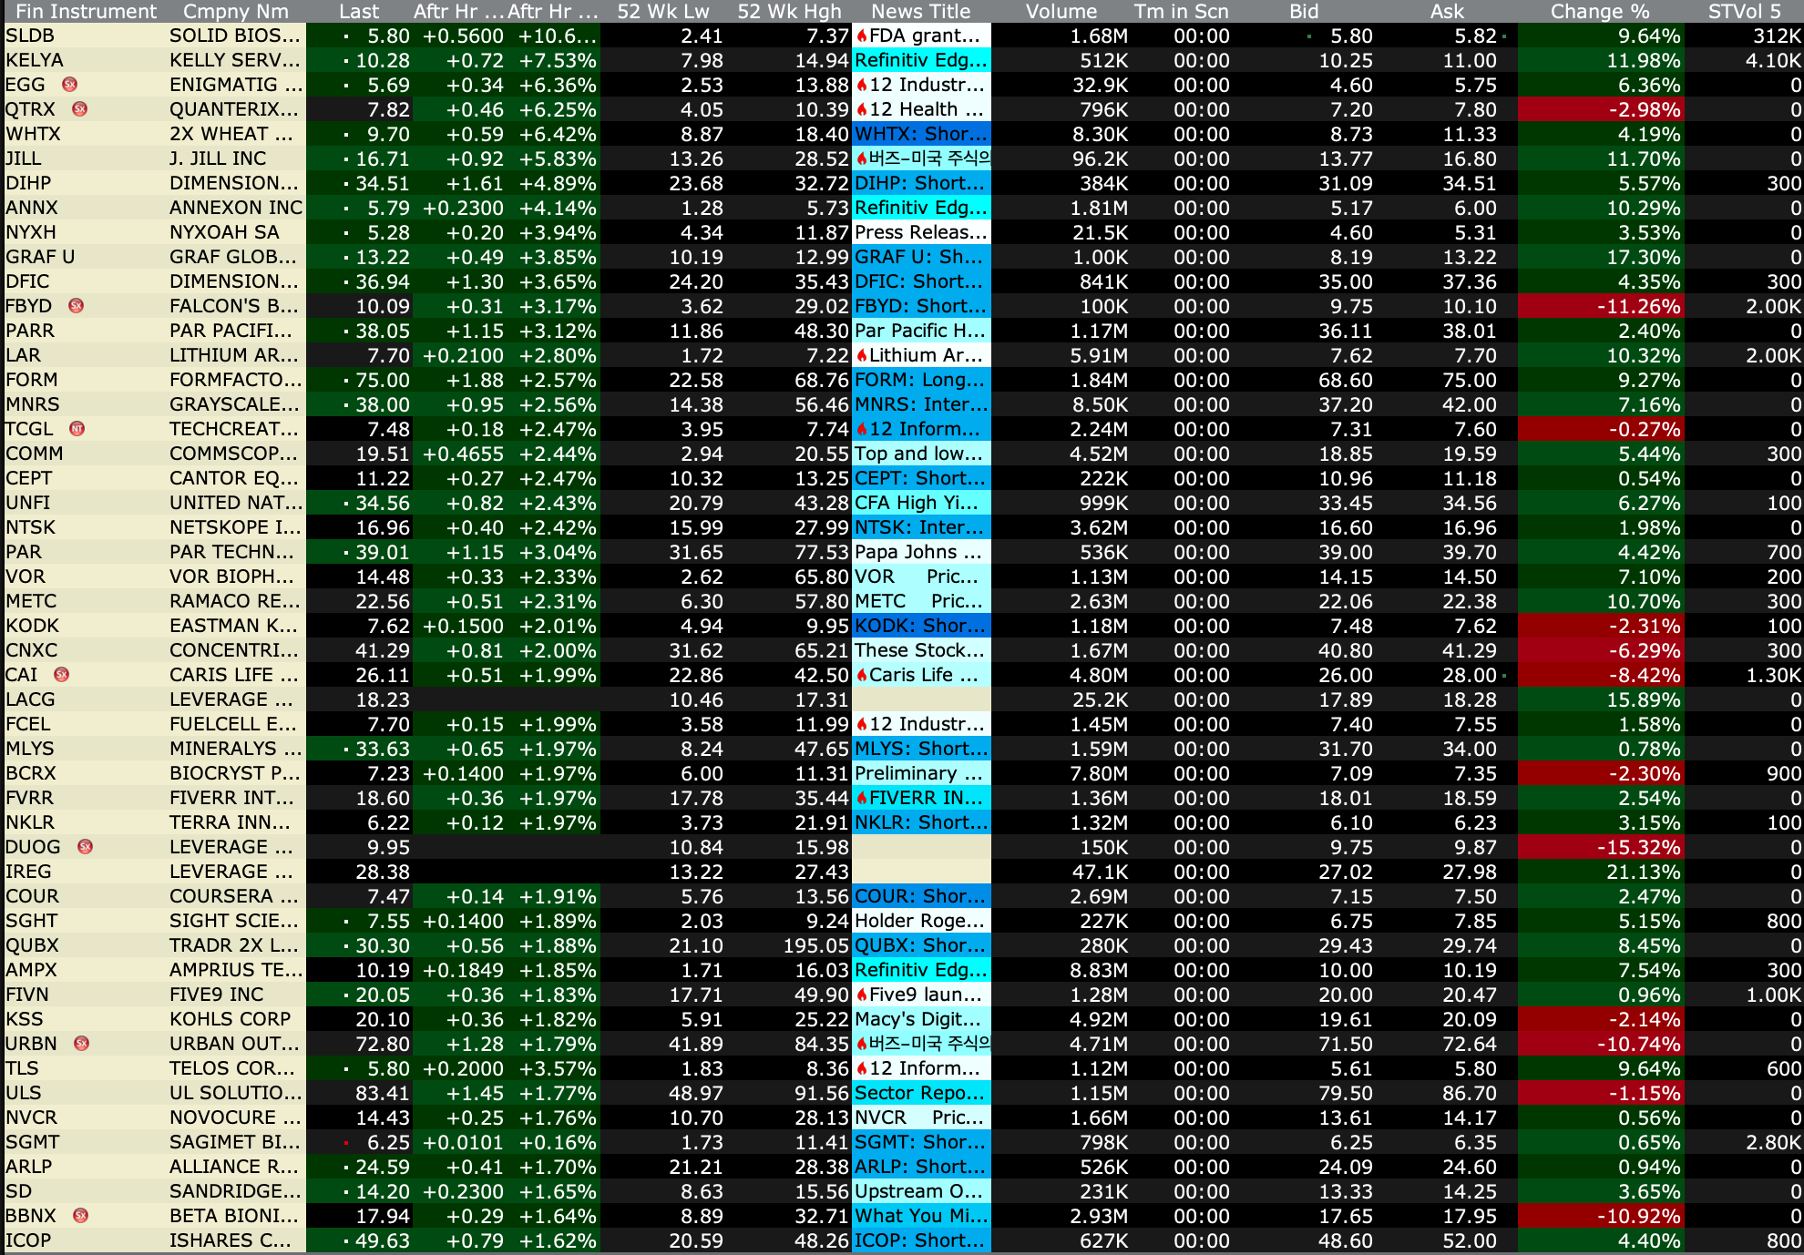The height and width of the screenshot is (1255, 1804).
Task: Click the Sx badge beside URBN ticker
Action: pos(81,1044)
